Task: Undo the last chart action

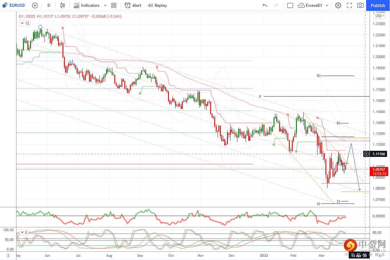Action: [x=265, y=5]
